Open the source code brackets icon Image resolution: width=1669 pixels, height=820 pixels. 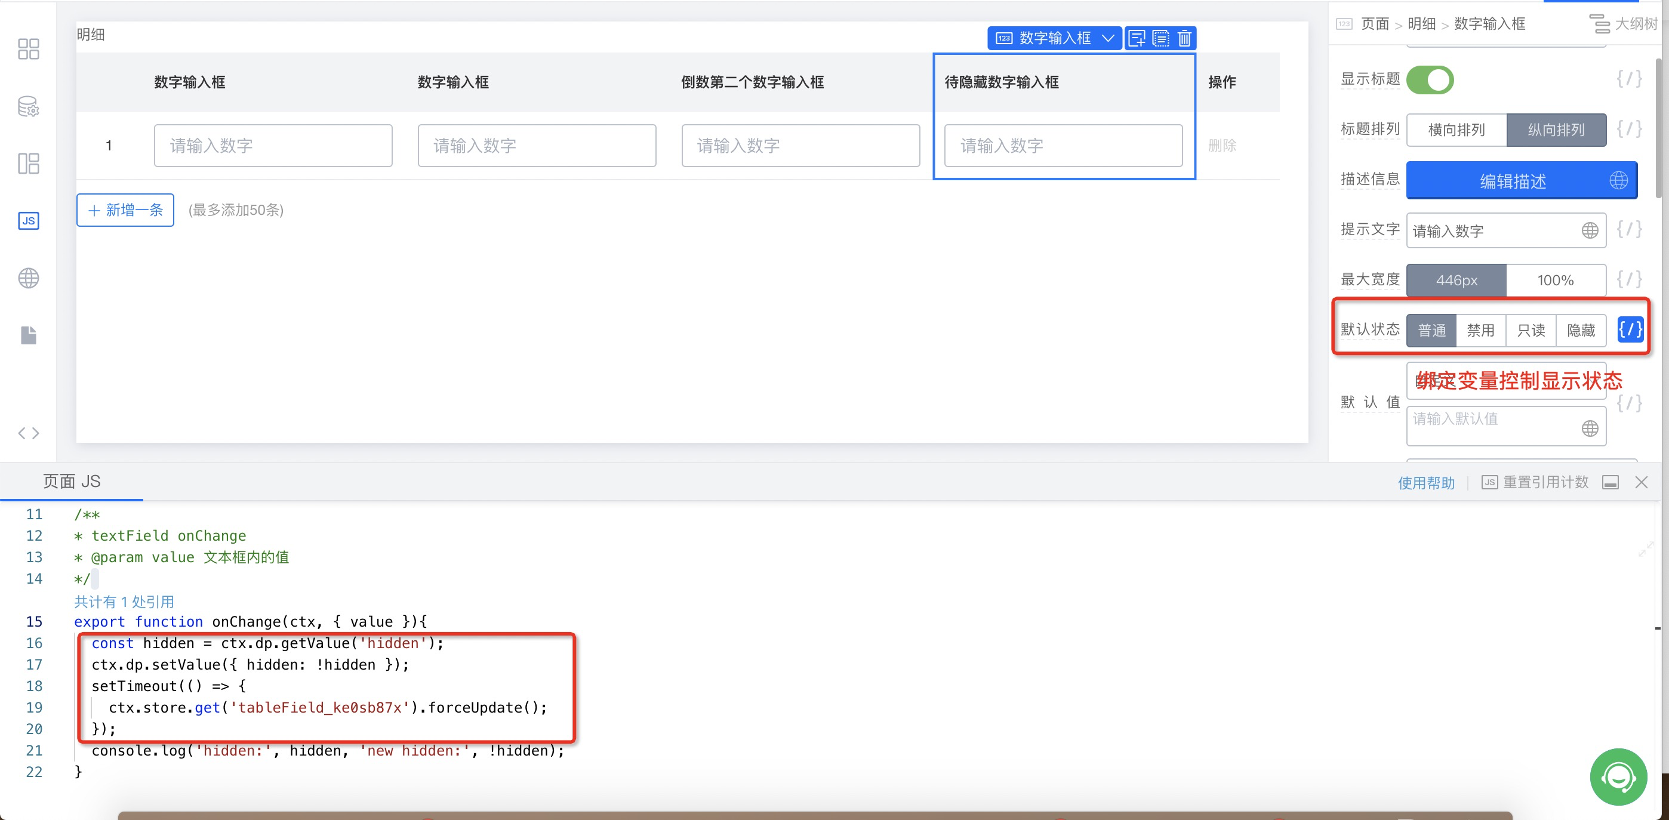[x=29, y=433]
